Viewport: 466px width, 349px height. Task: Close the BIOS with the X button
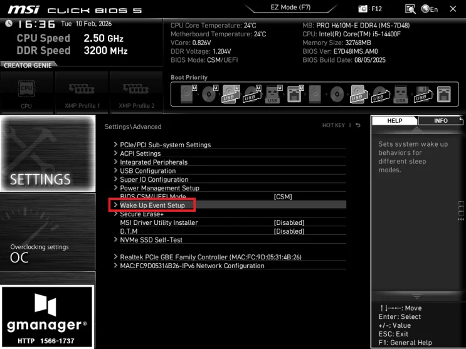(x=453, y=9)
